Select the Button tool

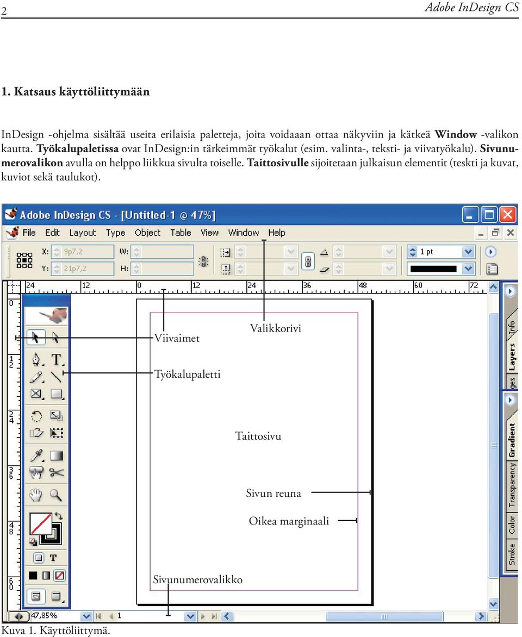point(36,473)
